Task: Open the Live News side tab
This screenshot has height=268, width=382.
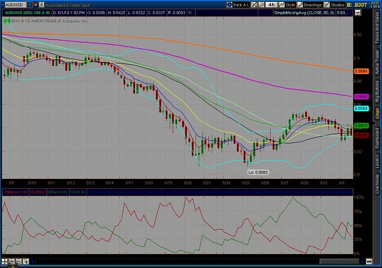Action: (377, 183)
